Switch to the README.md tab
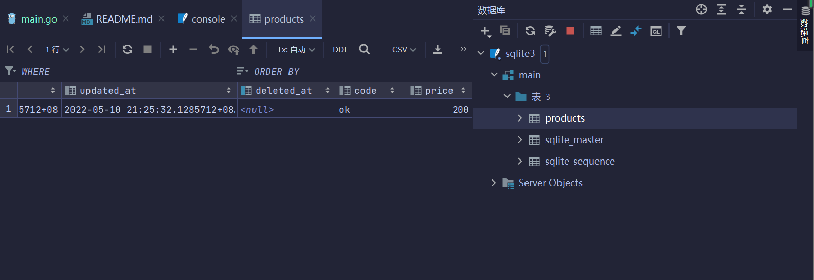The height and width of the screenshot is (280, 814). tap(124, 19)
